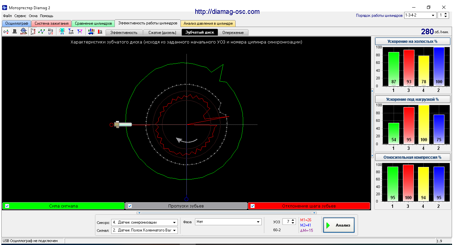Viewport: 456px width, 245px height.
Task: Toggle the Сила сигнала checkbox
Action: (x=7, y=206)
